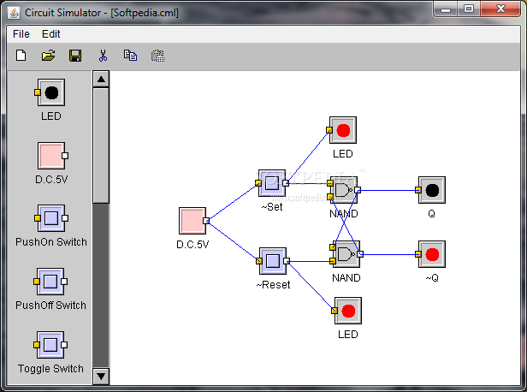Click the output pin of the lower NAND gate
The height and width of the screenshot is (392, 527).
click(360, 254)
